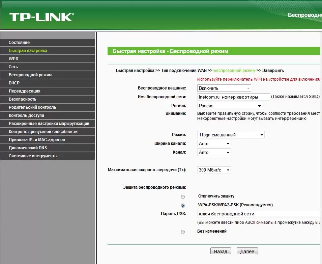This screenshot has width=322, height=264.
Task: Open 'Системные инструменты' menu item
Action: tap(33, 156)
